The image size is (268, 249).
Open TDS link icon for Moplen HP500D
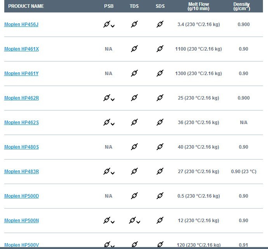(134, 196)
